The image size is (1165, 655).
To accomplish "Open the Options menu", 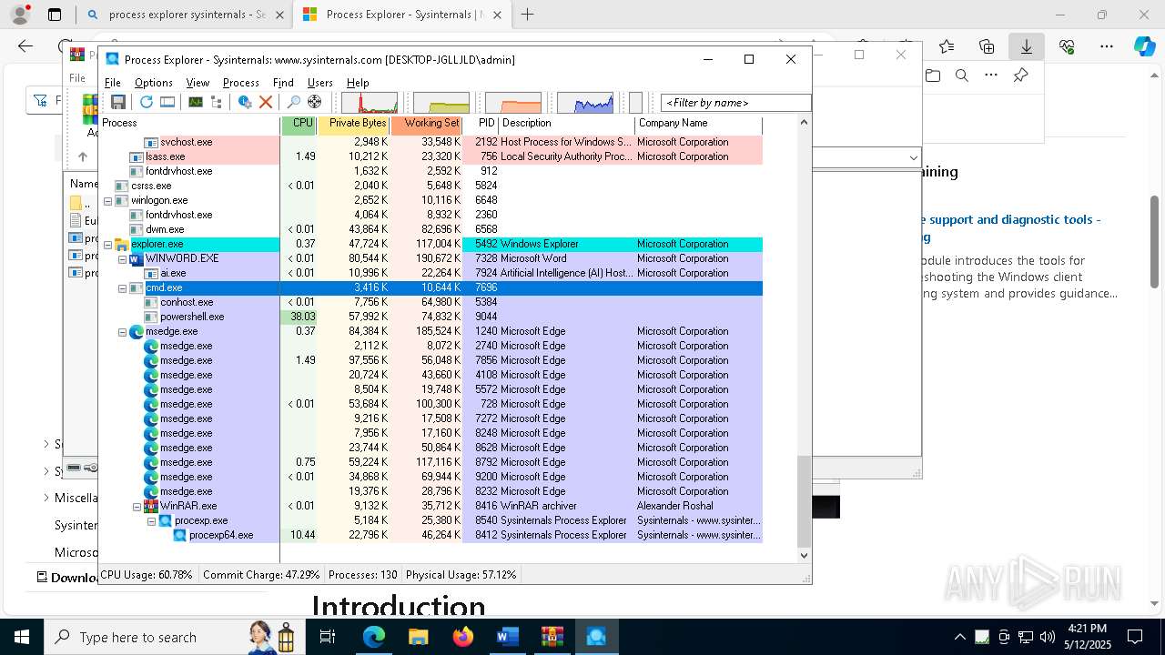I will coord(154,82).
